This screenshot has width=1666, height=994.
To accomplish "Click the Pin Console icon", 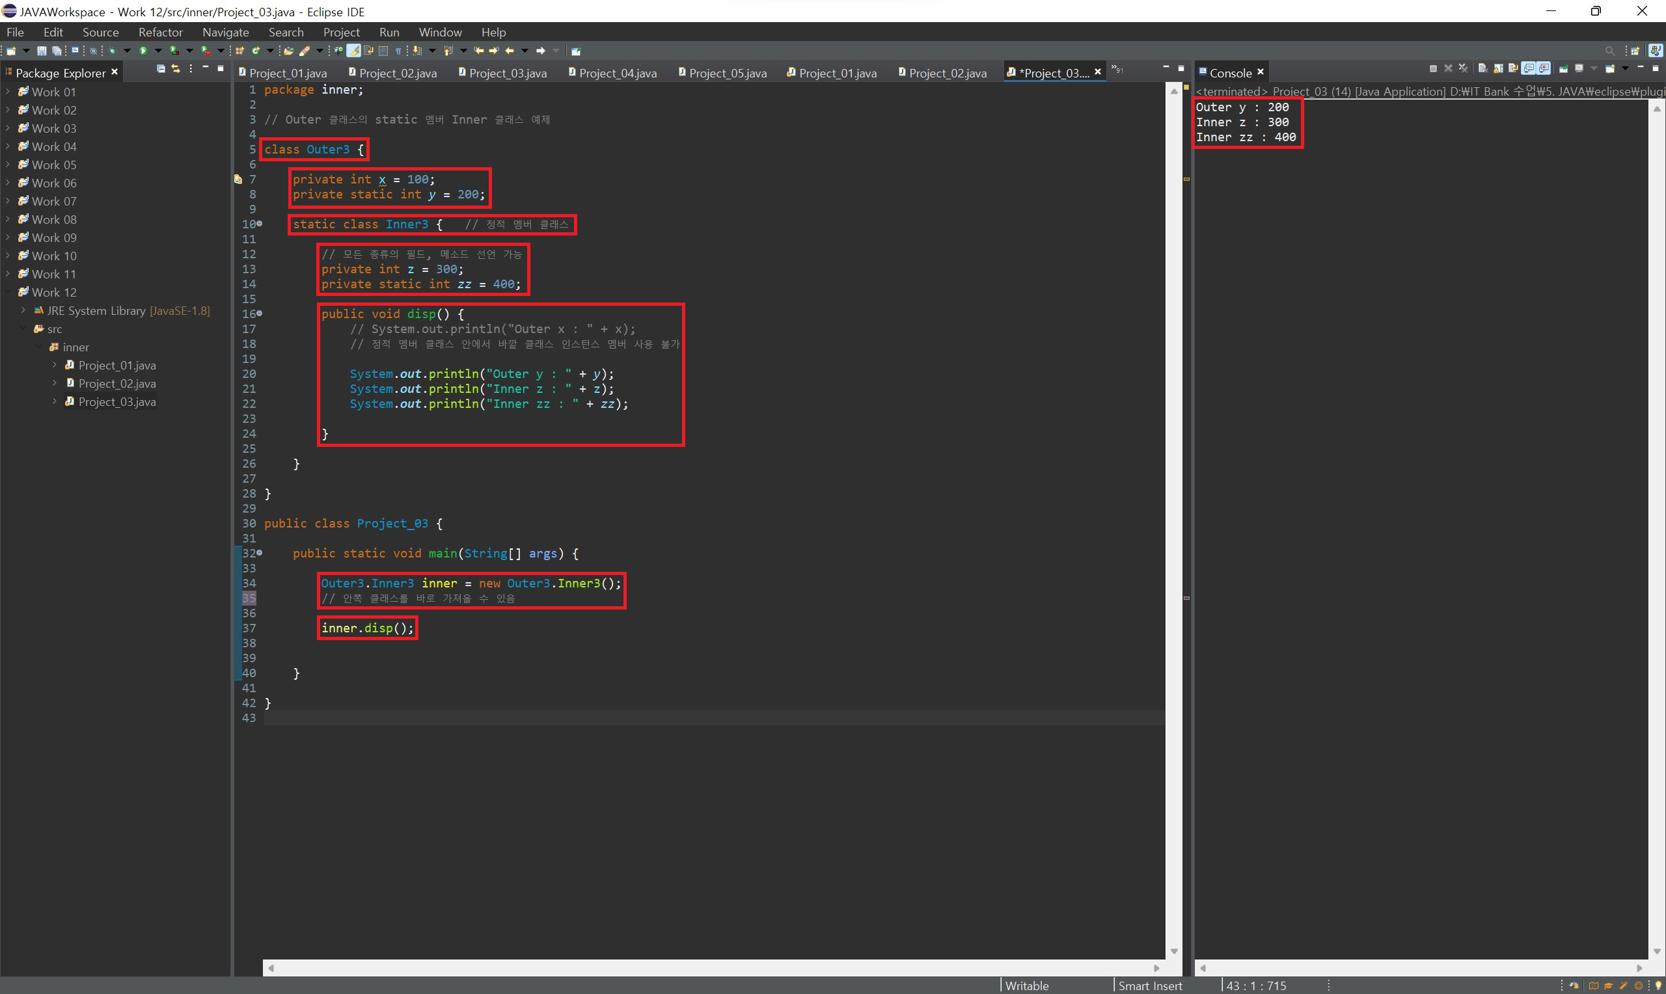I will 1564,69.
